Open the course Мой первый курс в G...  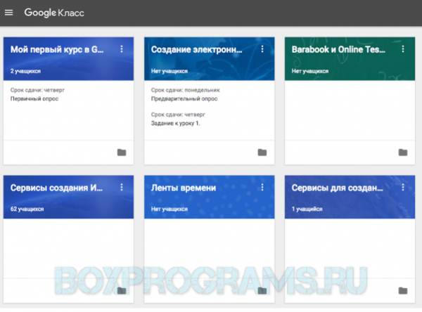[57, 49]
